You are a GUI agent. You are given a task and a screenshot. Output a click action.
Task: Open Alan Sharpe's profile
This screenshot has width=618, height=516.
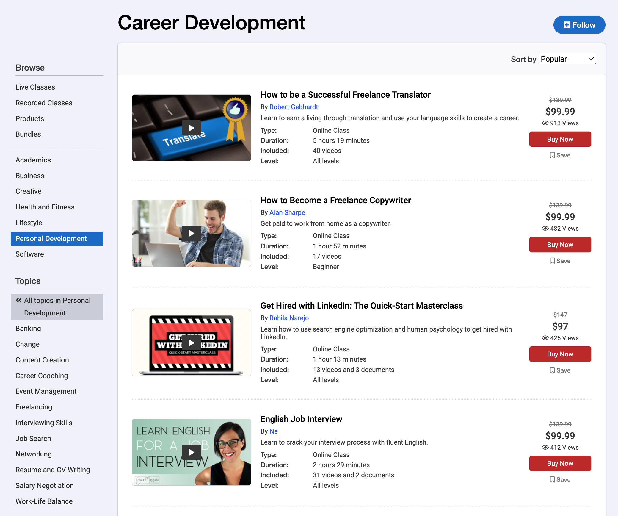coord(287,212)
